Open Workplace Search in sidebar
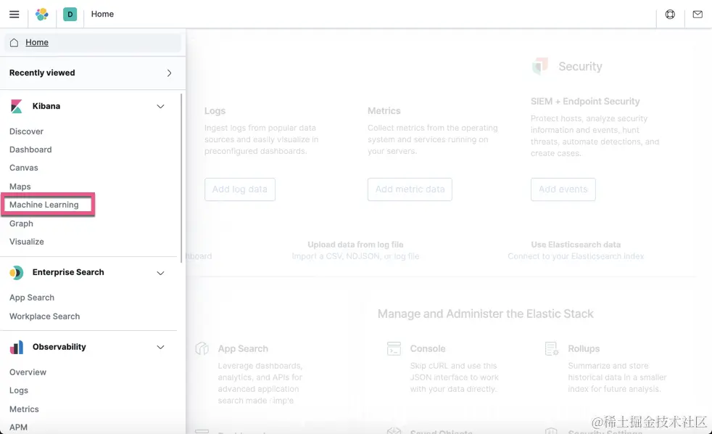The height and width of the screenshot is (434, 712). [x=44, y=316]
